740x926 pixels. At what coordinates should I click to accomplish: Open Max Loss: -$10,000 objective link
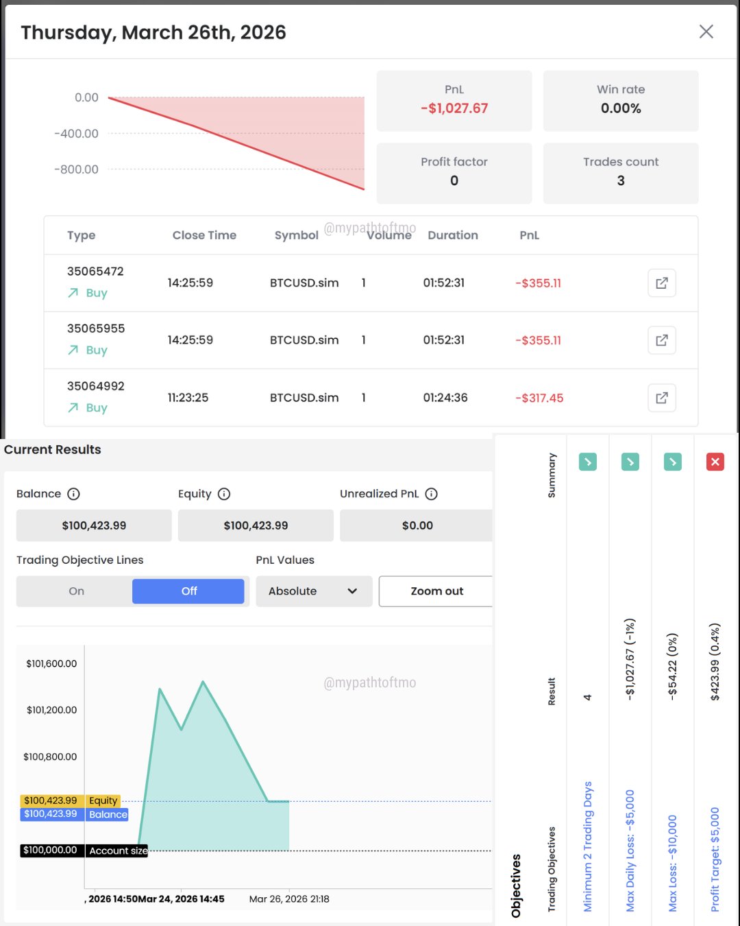(673, 864)
